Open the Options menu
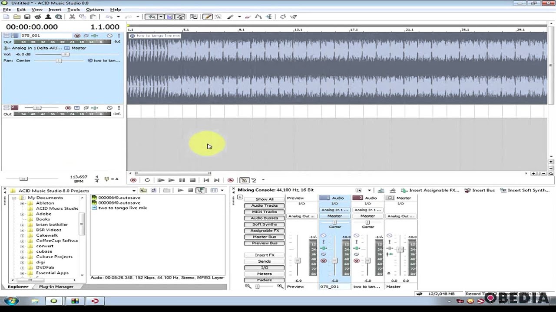This screenshot has width=556, height=312. (95, 10)
